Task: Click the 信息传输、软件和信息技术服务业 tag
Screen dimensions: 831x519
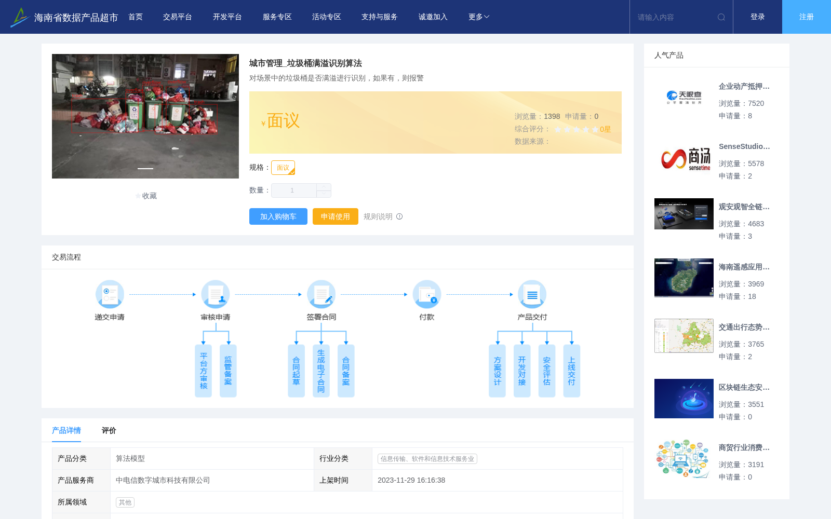Action: [x=427, y=459]
